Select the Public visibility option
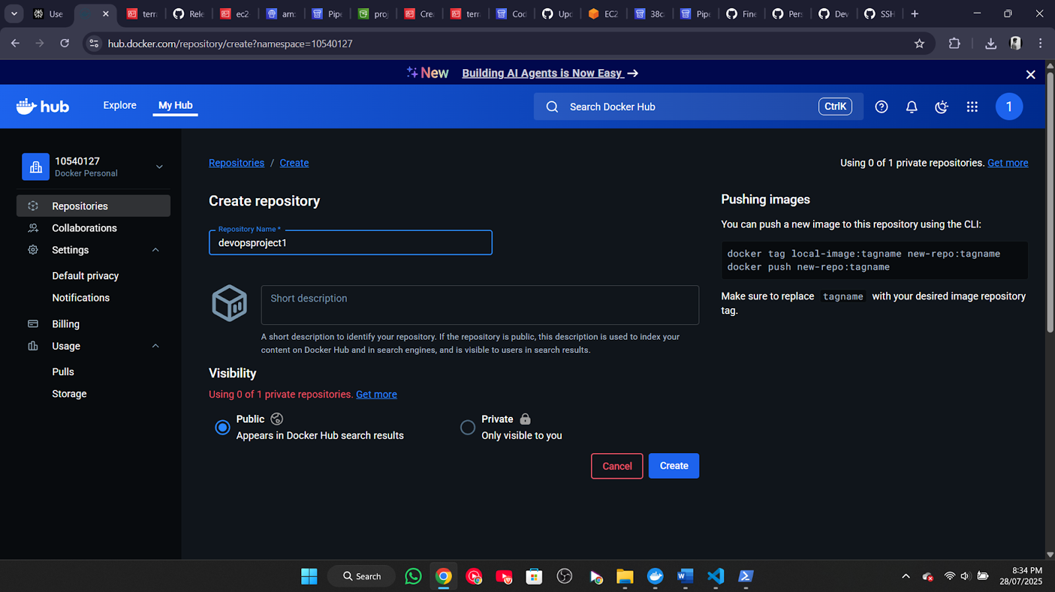 coord(223,427)
